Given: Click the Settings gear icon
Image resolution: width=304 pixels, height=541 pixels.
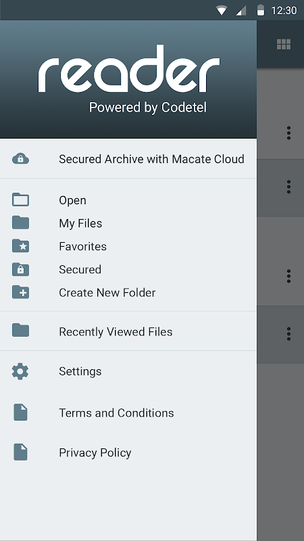Looking at the screenshot, I should [20, 371].
